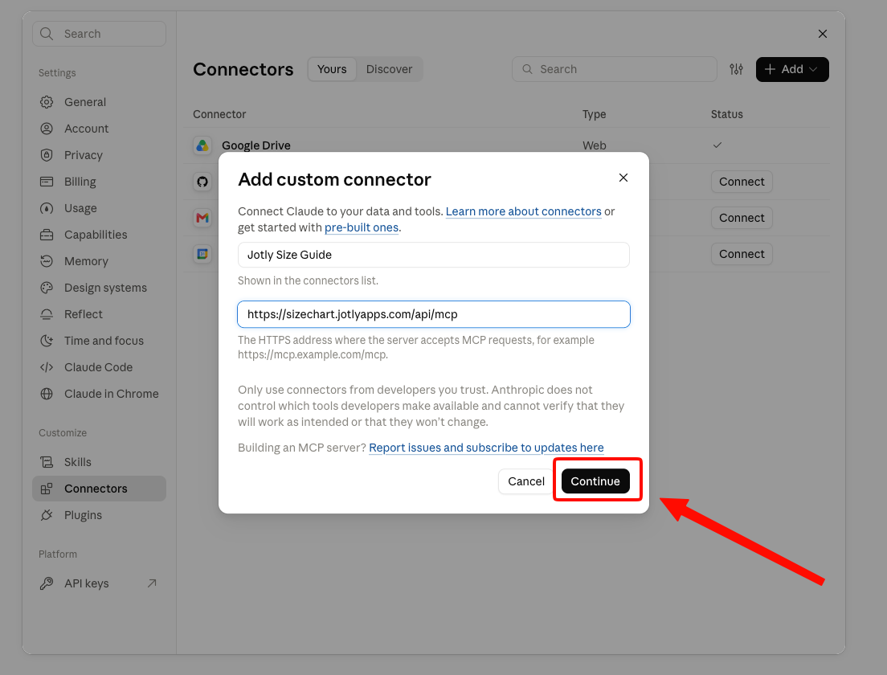Click the connector name field Jotly Size Guide
Screen dimensions: 887x675
pos(433,255)
